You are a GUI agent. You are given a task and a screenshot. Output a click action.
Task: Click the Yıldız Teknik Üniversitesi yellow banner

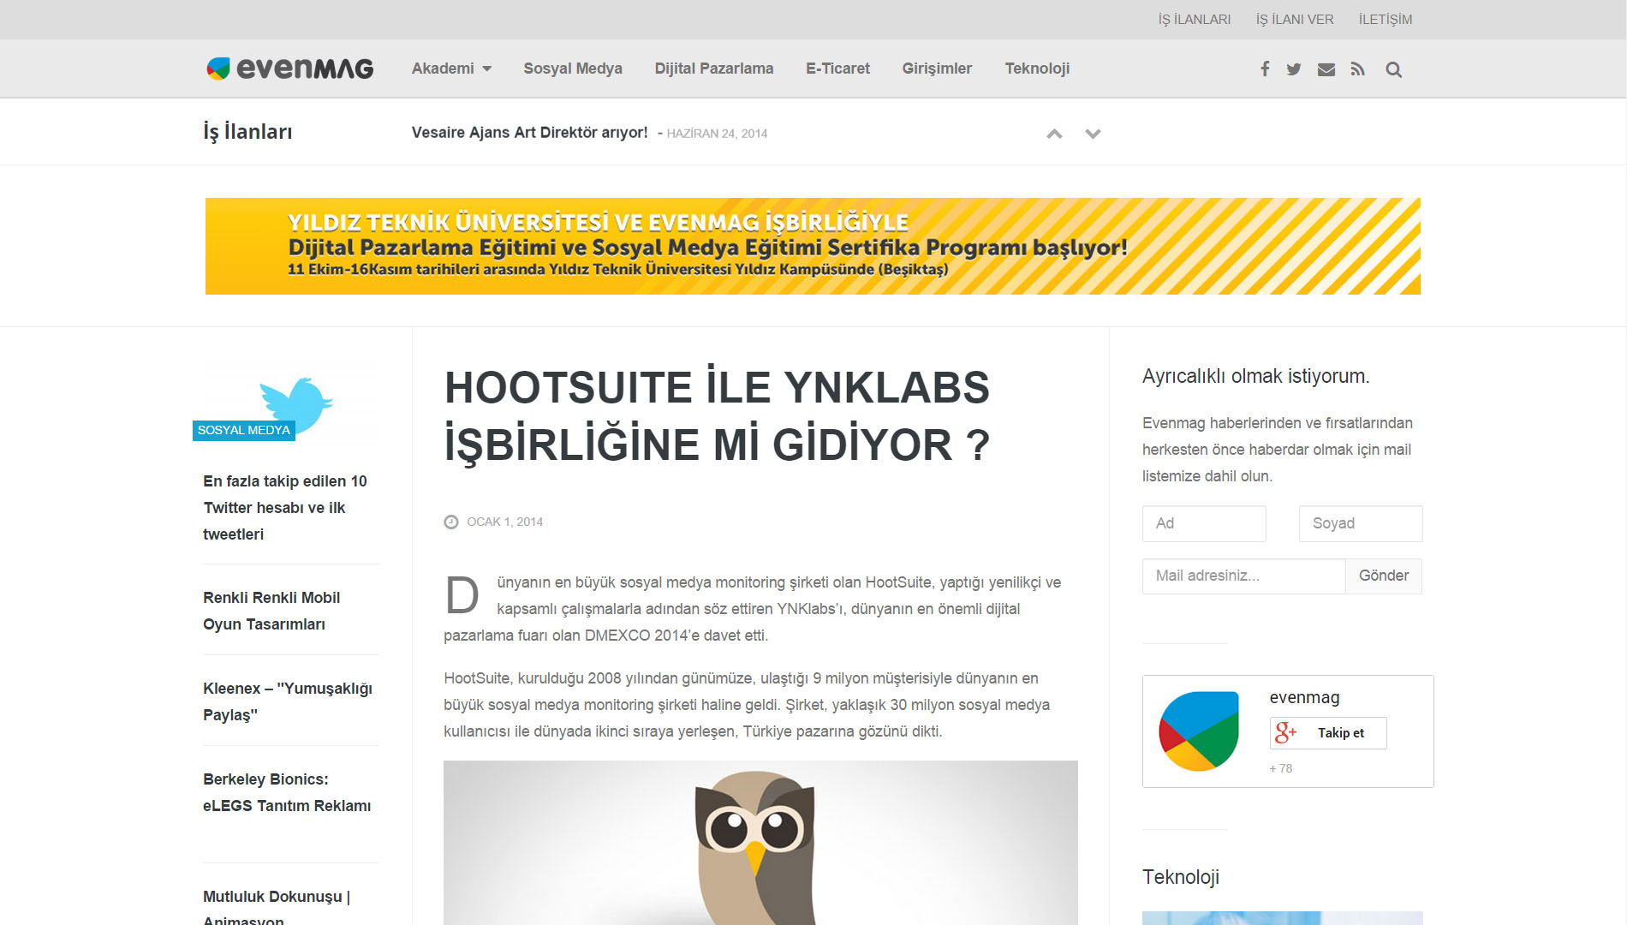click(813, 247)
